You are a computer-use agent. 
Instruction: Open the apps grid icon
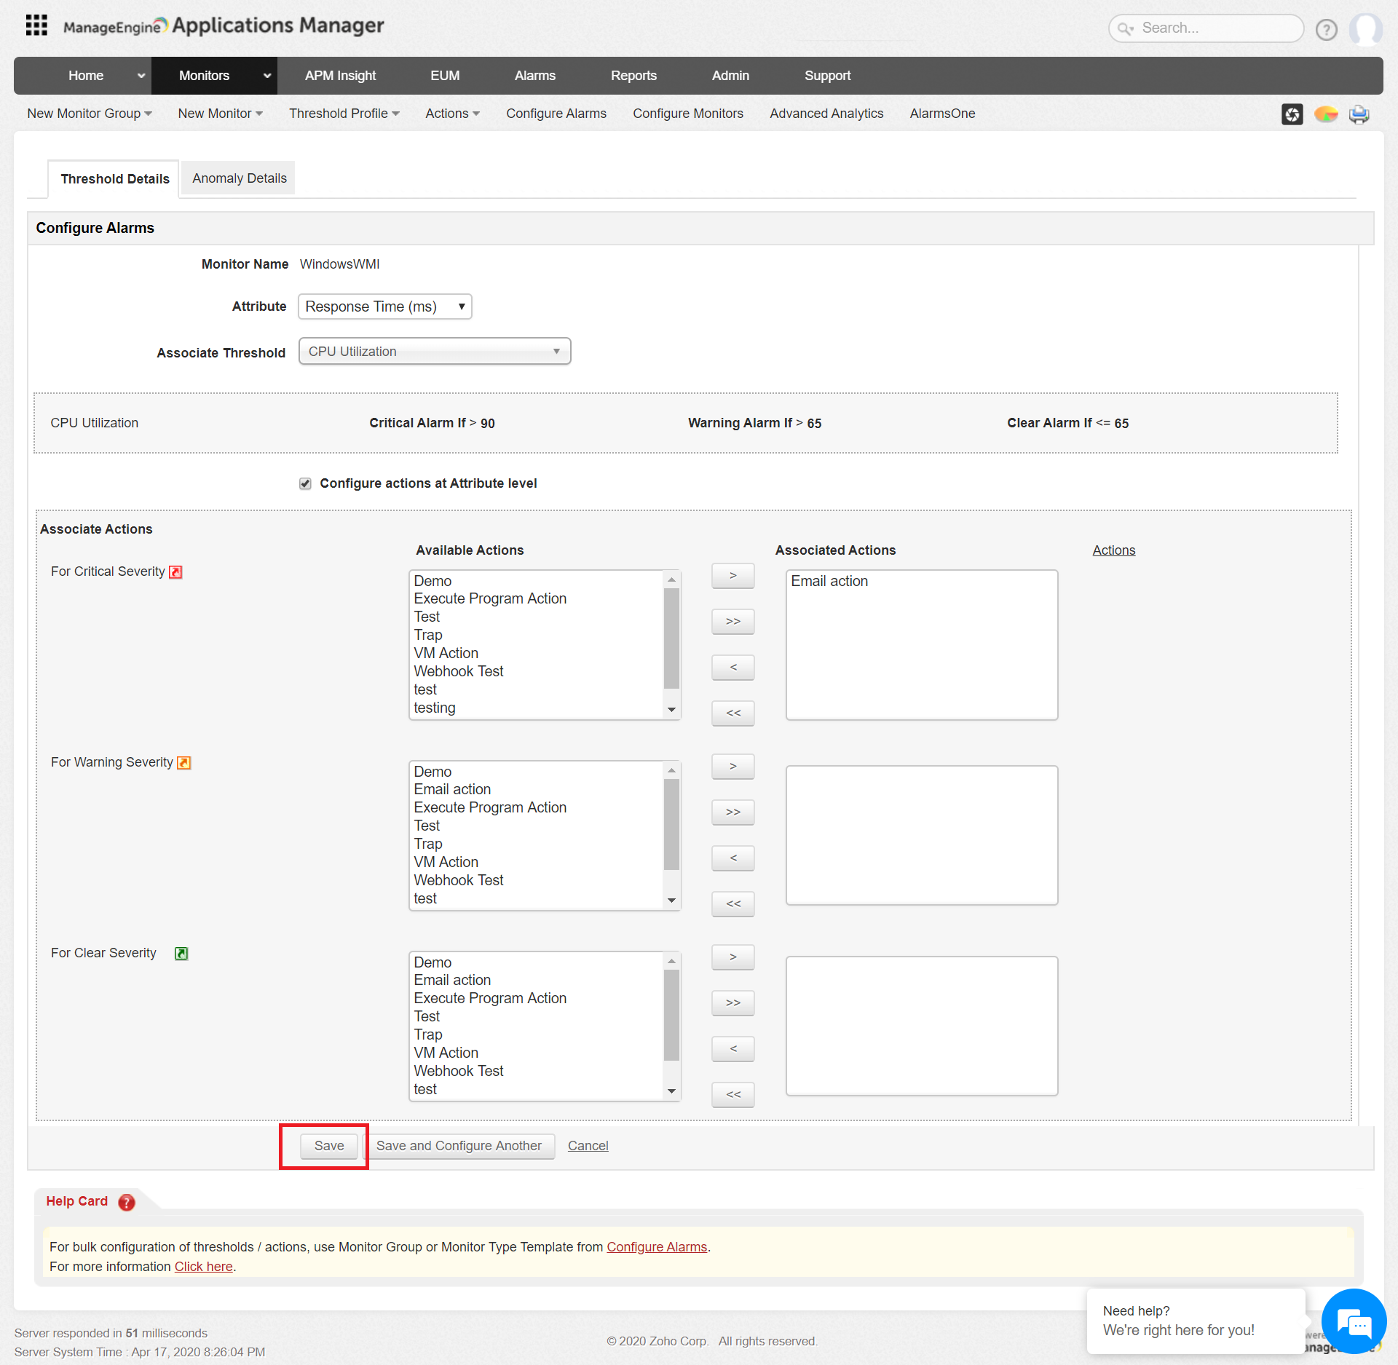pyautogui.click(x=36, y=25)
